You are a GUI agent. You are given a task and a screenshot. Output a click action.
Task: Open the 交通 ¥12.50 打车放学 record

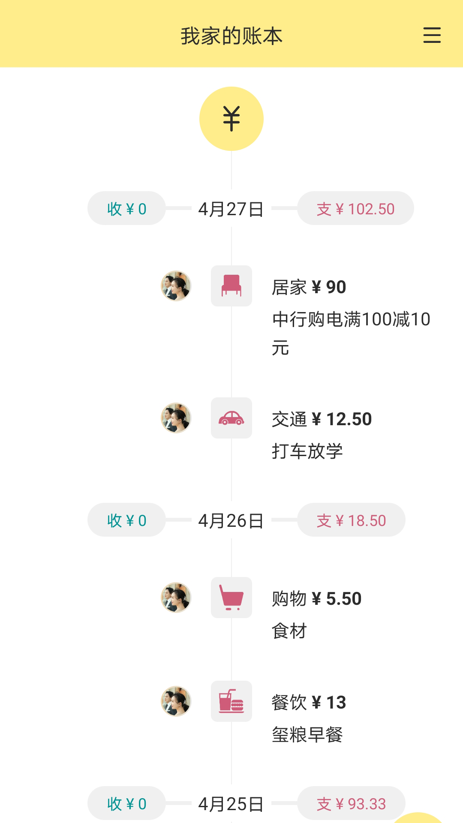pyautogui.click(x=322, y=419)
